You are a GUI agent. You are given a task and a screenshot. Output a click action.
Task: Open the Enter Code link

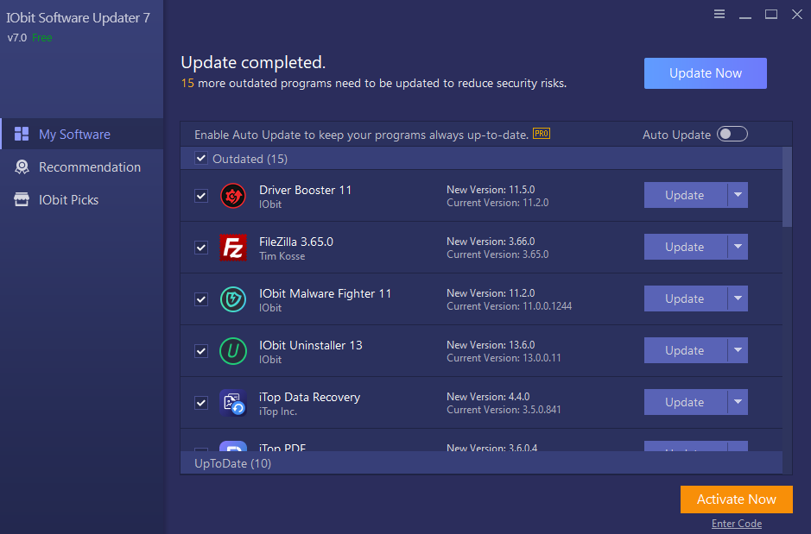pyautogui.click(x=737, y=523)
